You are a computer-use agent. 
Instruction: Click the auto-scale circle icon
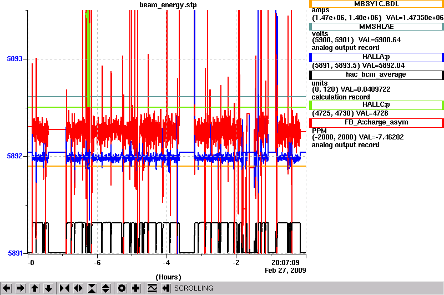[122, 288]
